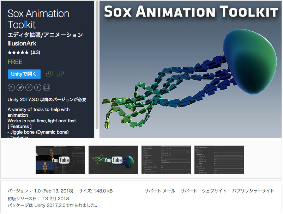Click the Sox Animation Toolkit title
283x214 pixels.
pos(38,19)
